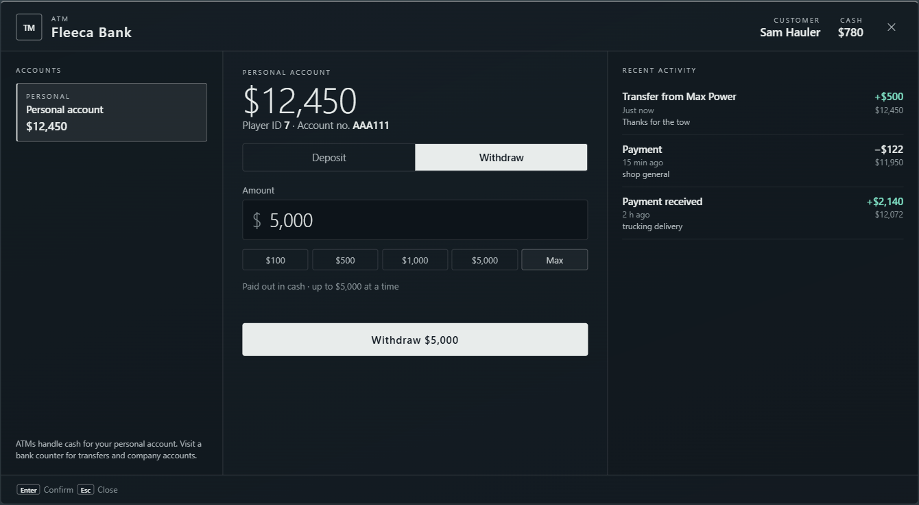The width and height of the screenshot is (919, 505).
Task: Click the Esc key hint
Action: (86, 490)
